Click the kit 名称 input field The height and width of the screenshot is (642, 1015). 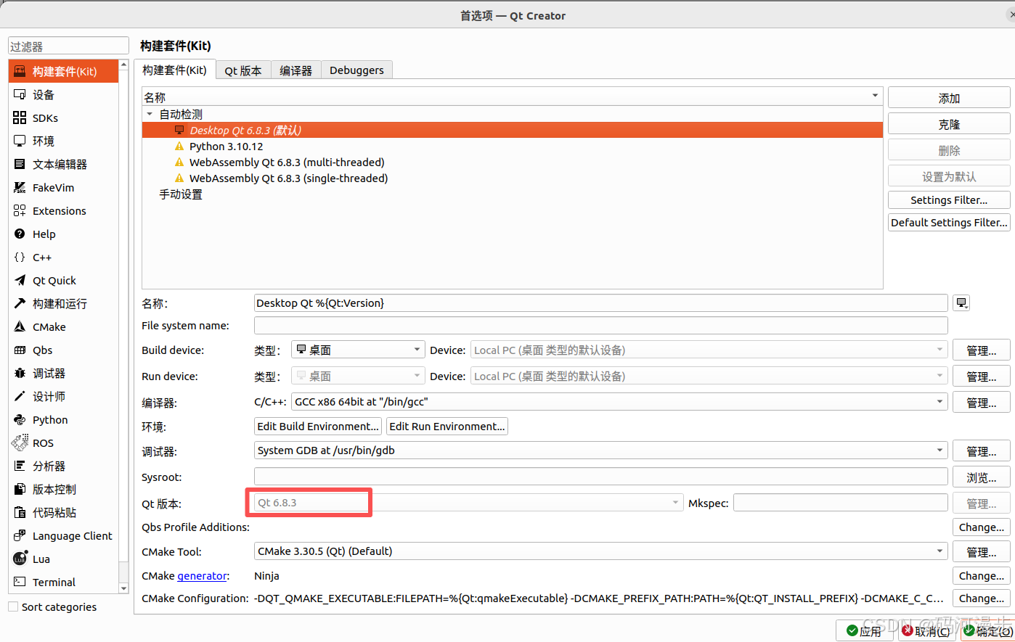click(601, 303)
